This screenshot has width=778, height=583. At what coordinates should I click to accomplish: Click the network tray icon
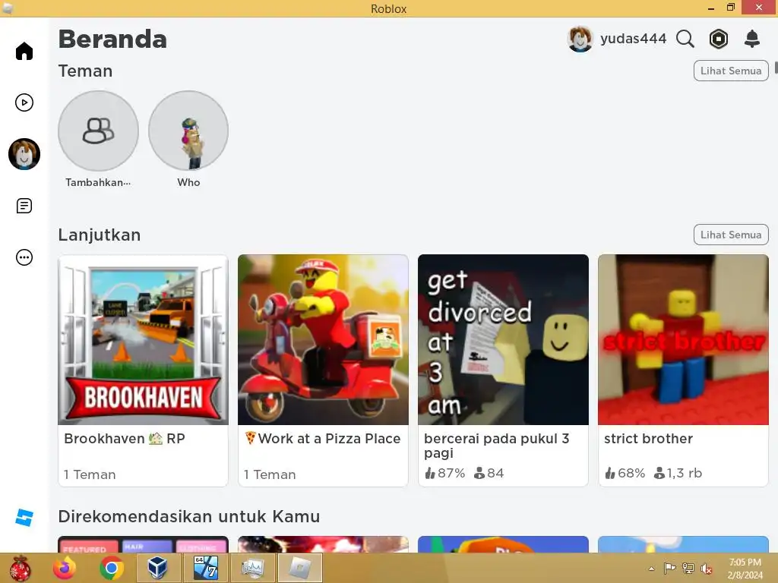(x=688, y=569)
